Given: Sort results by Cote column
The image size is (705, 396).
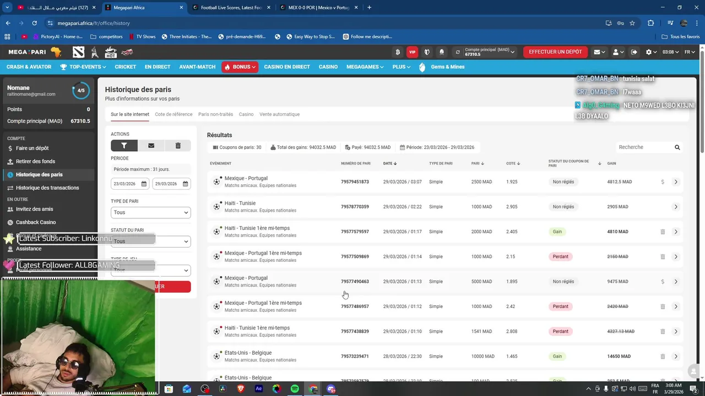Looking at the screenshot, I should (513, 163).
